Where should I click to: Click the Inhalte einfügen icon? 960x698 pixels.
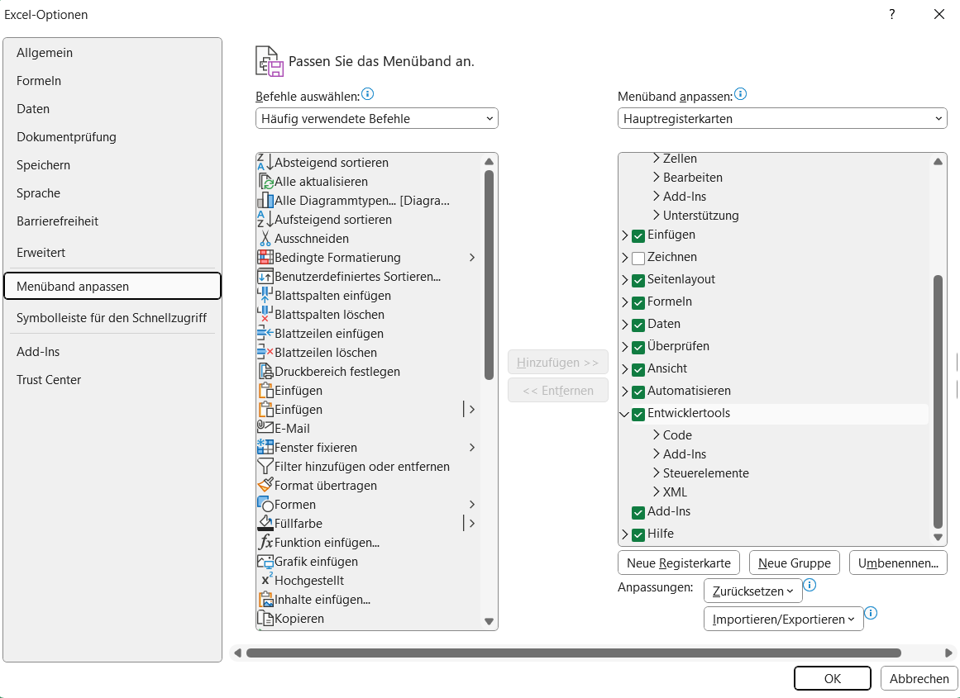point(265,599)
